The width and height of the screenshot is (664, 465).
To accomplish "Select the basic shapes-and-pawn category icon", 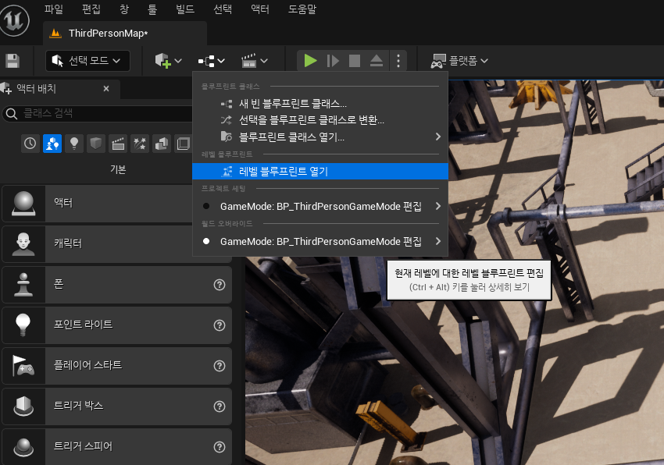I will (x=52, y=144).
